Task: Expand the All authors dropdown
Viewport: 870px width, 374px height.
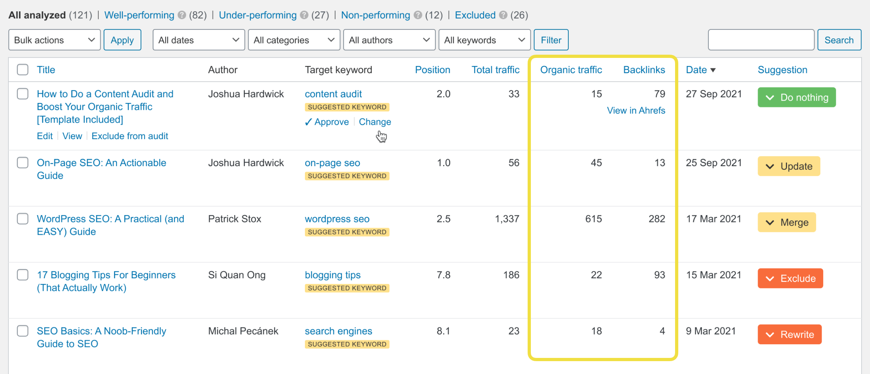Action: [x=389, y=40]
